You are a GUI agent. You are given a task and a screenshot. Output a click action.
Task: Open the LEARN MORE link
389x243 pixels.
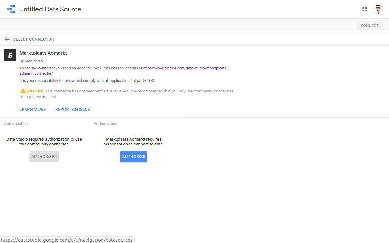point(33,109)
